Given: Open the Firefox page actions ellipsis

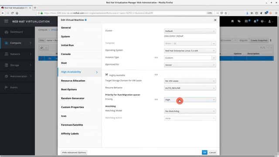Looking at the screenshot, I should 218,13.
